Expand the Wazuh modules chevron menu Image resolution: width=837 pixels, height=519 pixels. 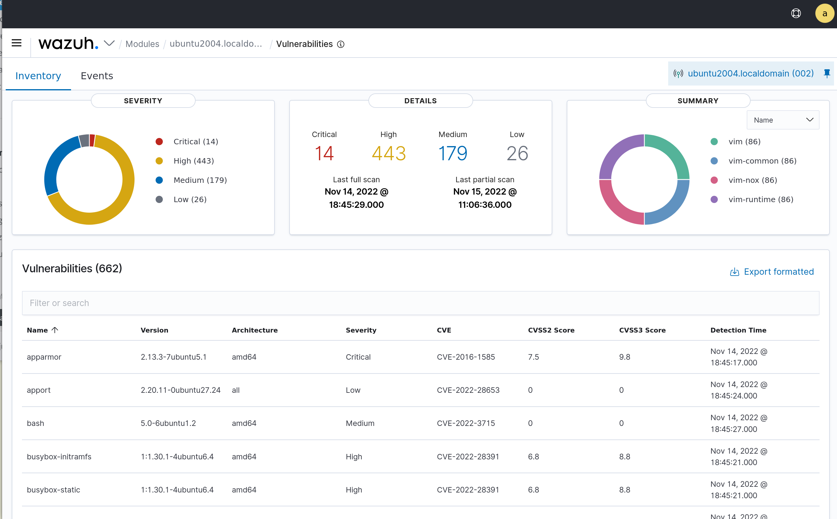click(109, 44)
